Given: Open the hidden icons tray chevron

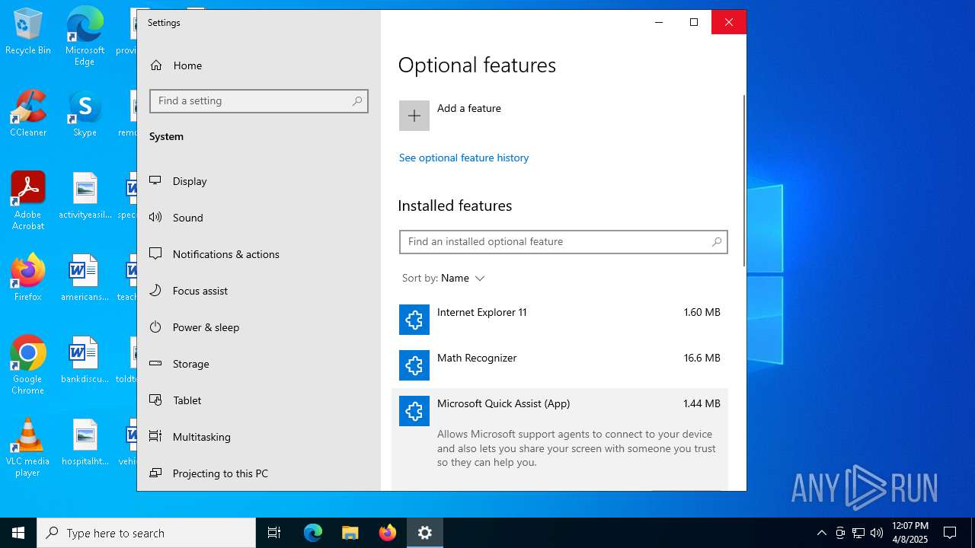Looking at the screenshot, I should (x=821, y=533).
